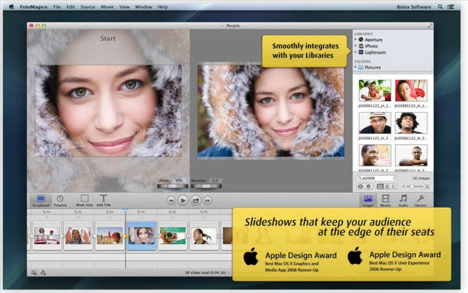Select storyboard slide 10

pos(78,236)
